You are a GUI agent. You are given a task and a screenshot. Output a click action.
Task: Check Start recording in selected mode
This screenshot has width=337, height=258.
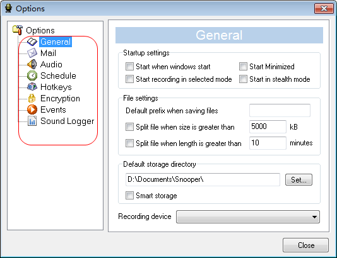click(x=129, y=79)
